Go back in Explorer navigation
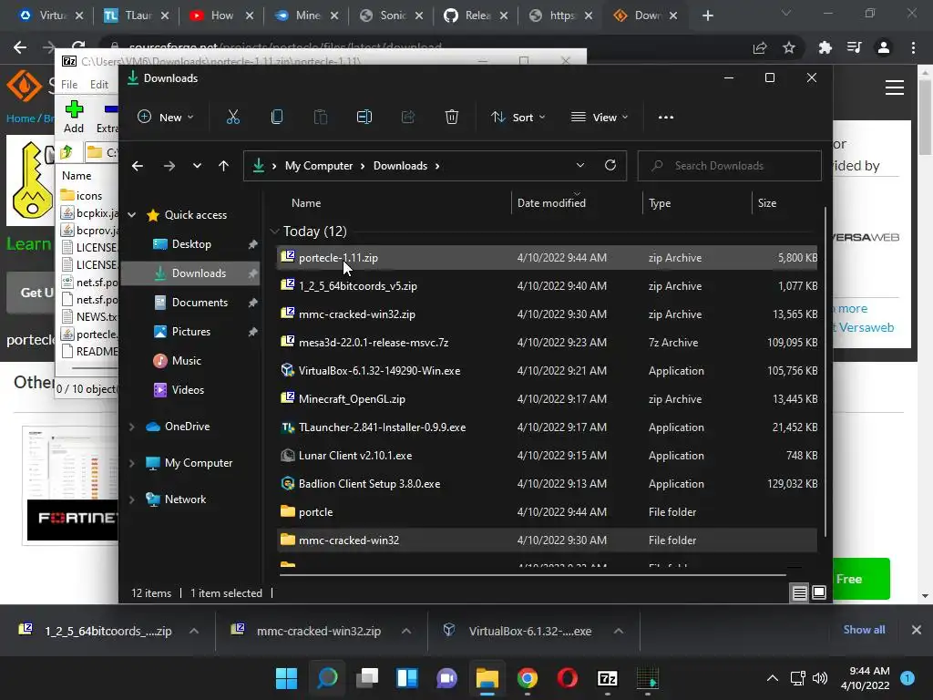Screen dimensions: 933x700 pyautogui.click(x=138, y=166)
